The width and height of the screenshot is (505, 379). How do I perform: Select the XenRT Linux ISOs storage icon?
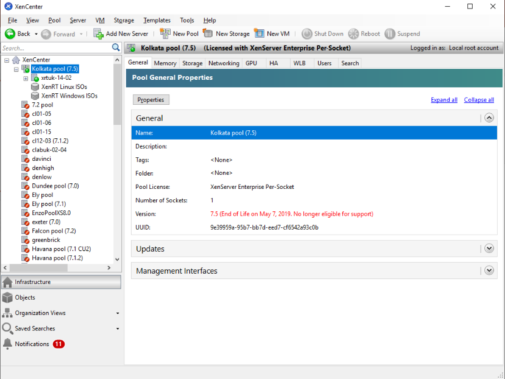click(x=35, y=87)
